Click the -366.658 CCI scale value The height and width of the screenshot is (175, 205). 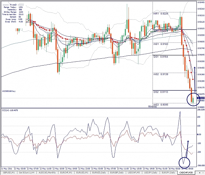coord(201,165)
